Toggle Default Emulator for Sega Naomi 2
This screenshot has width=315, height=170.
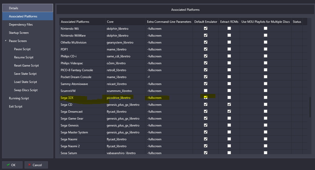[x=206, y=146]
